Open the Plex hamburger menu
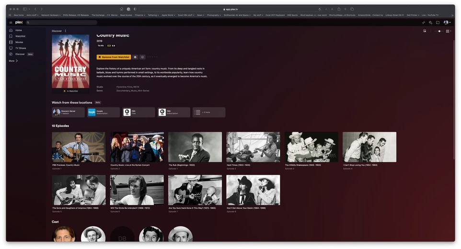The image size is (461, 249). click(11, 23)
